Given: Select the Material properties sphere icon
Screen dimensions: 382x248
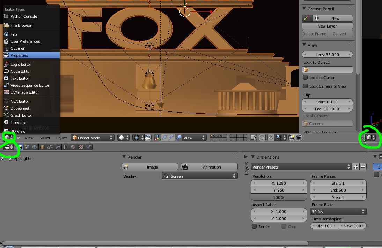Looking at the screenshot, I should (x=73, y=147).
